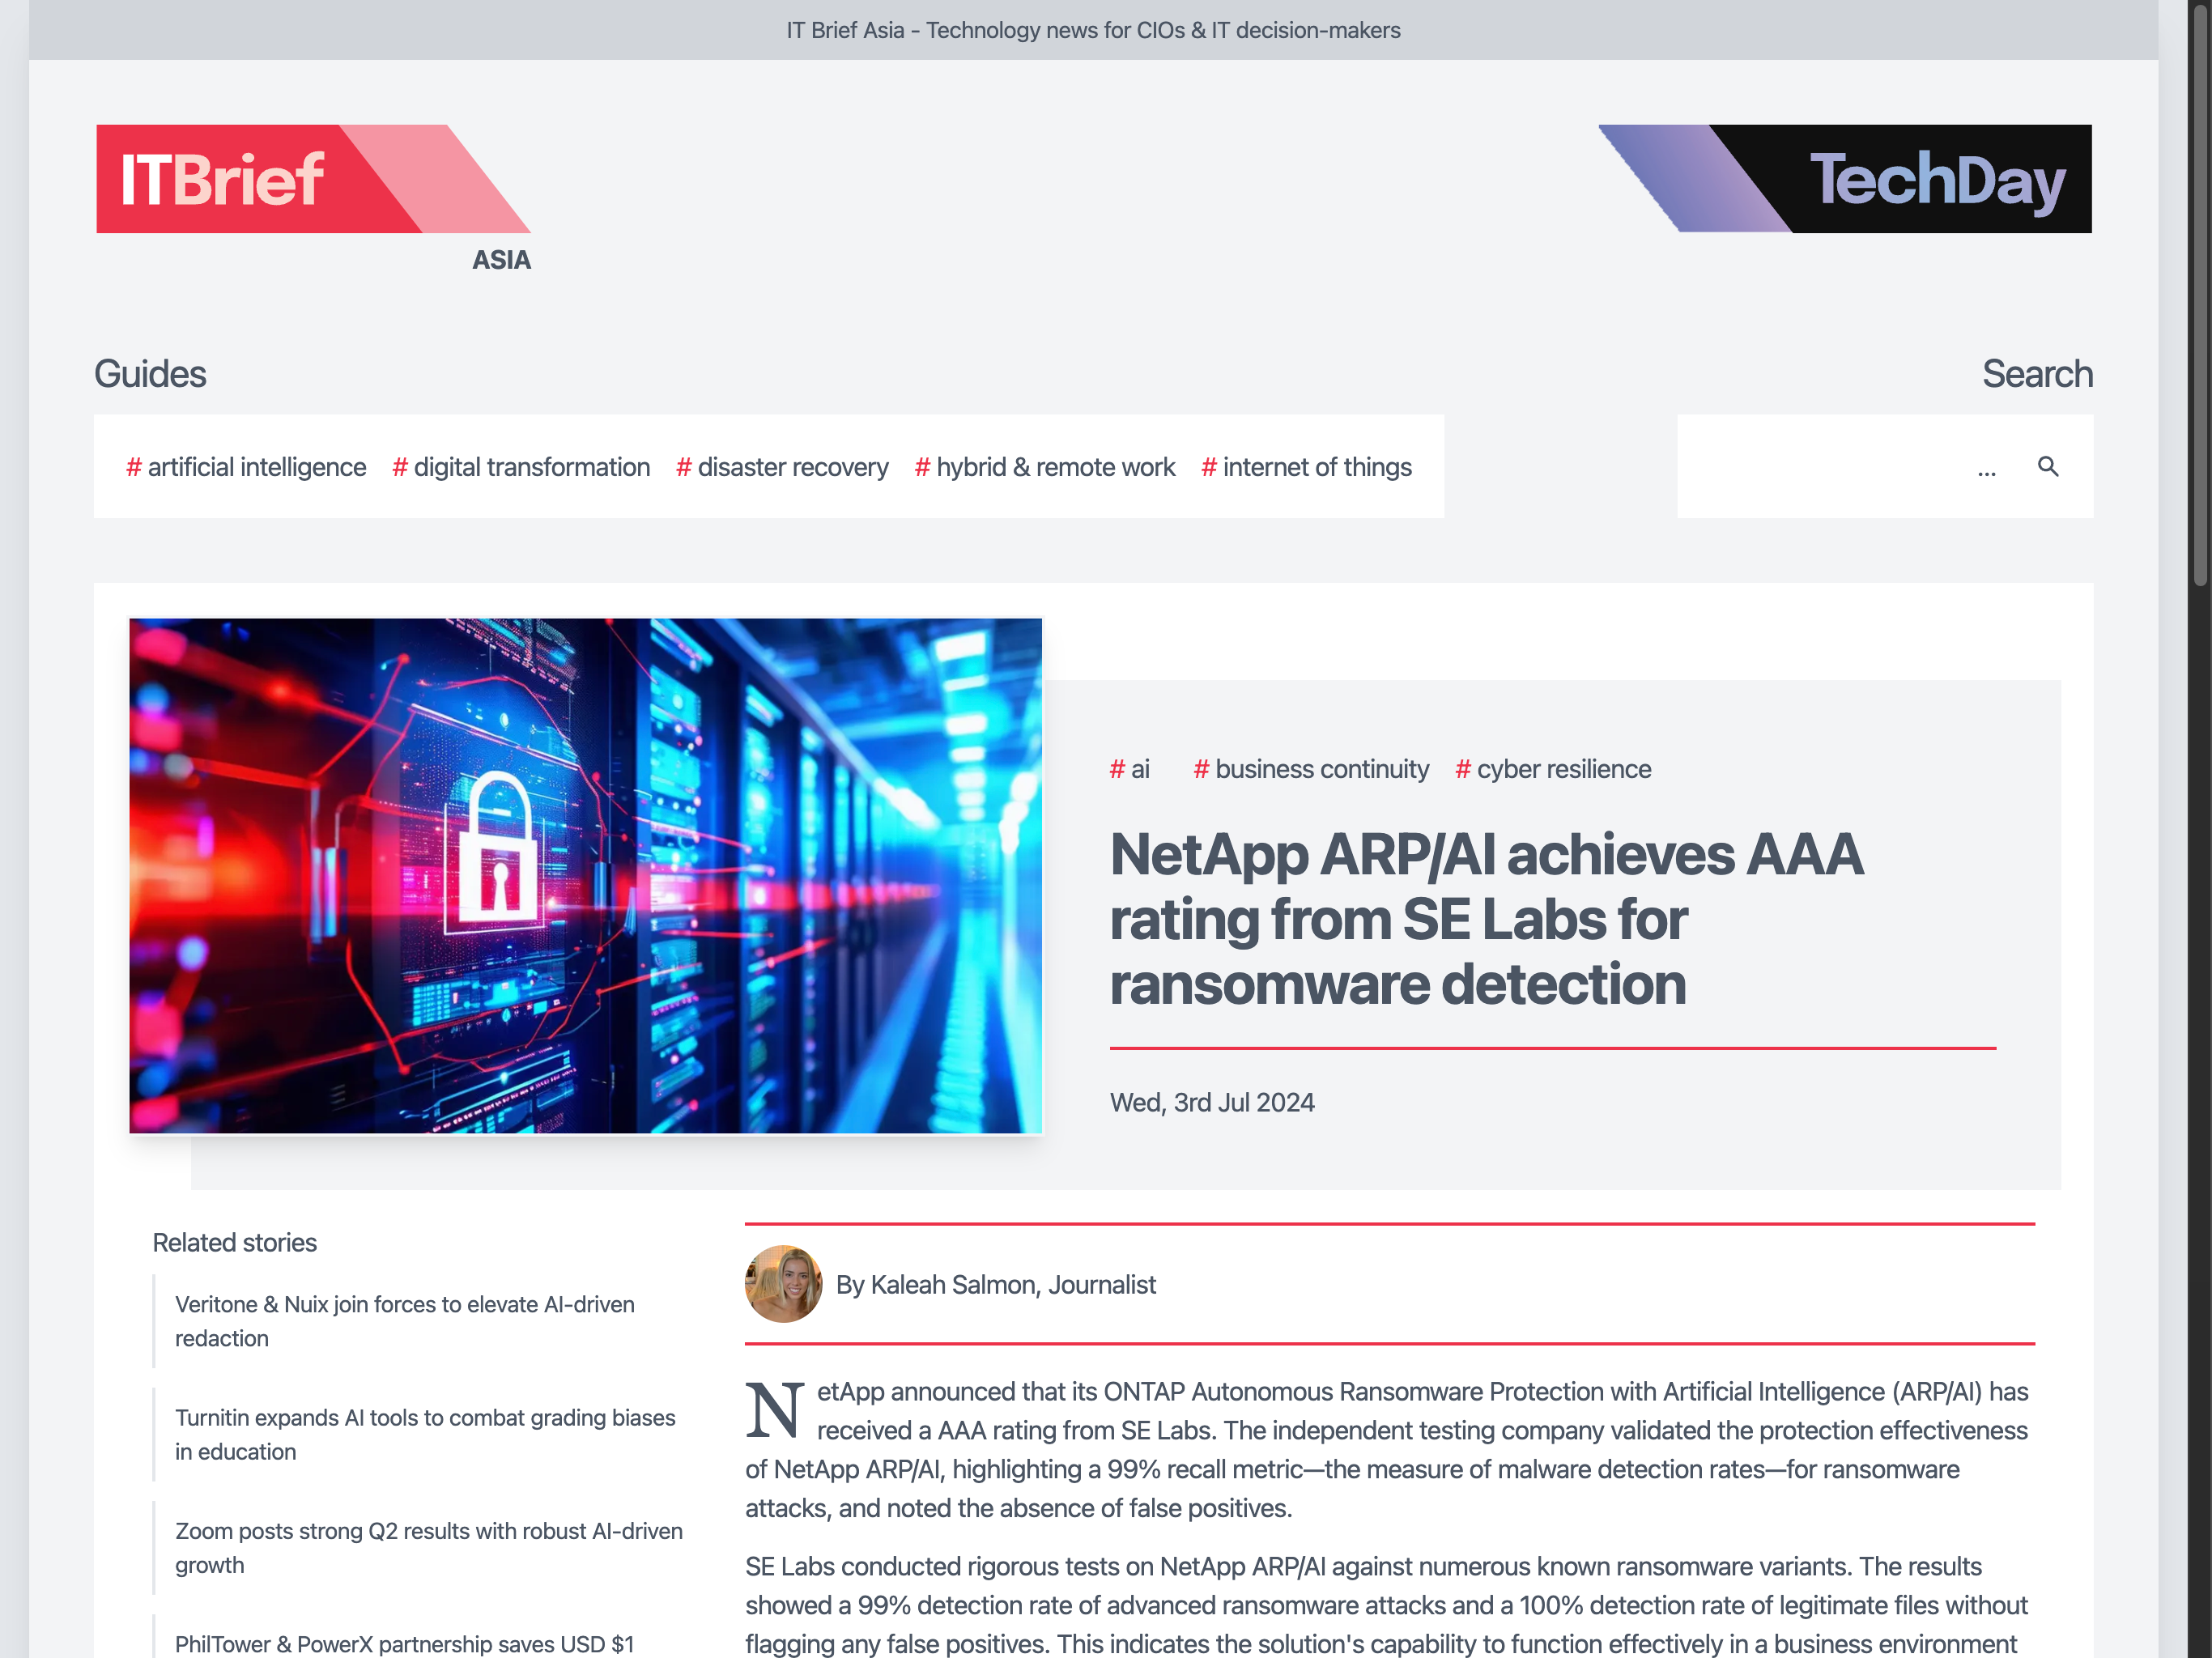Click the IT Brief Asia logo
Image resolution: width=2212 pixels, height=1658 pixels.
click(x=313, y=198)
